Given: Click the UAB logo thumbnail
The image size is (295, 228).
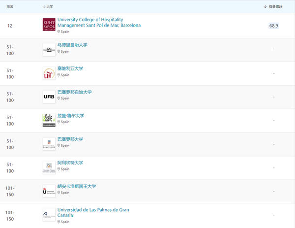Looking at the screenshot, I should (49, 97).
